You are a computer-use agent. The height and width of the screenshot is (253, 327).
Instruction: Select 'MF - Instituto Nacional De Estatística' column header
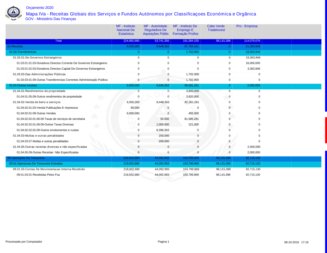pyautogui.click(x=126, y=30)
